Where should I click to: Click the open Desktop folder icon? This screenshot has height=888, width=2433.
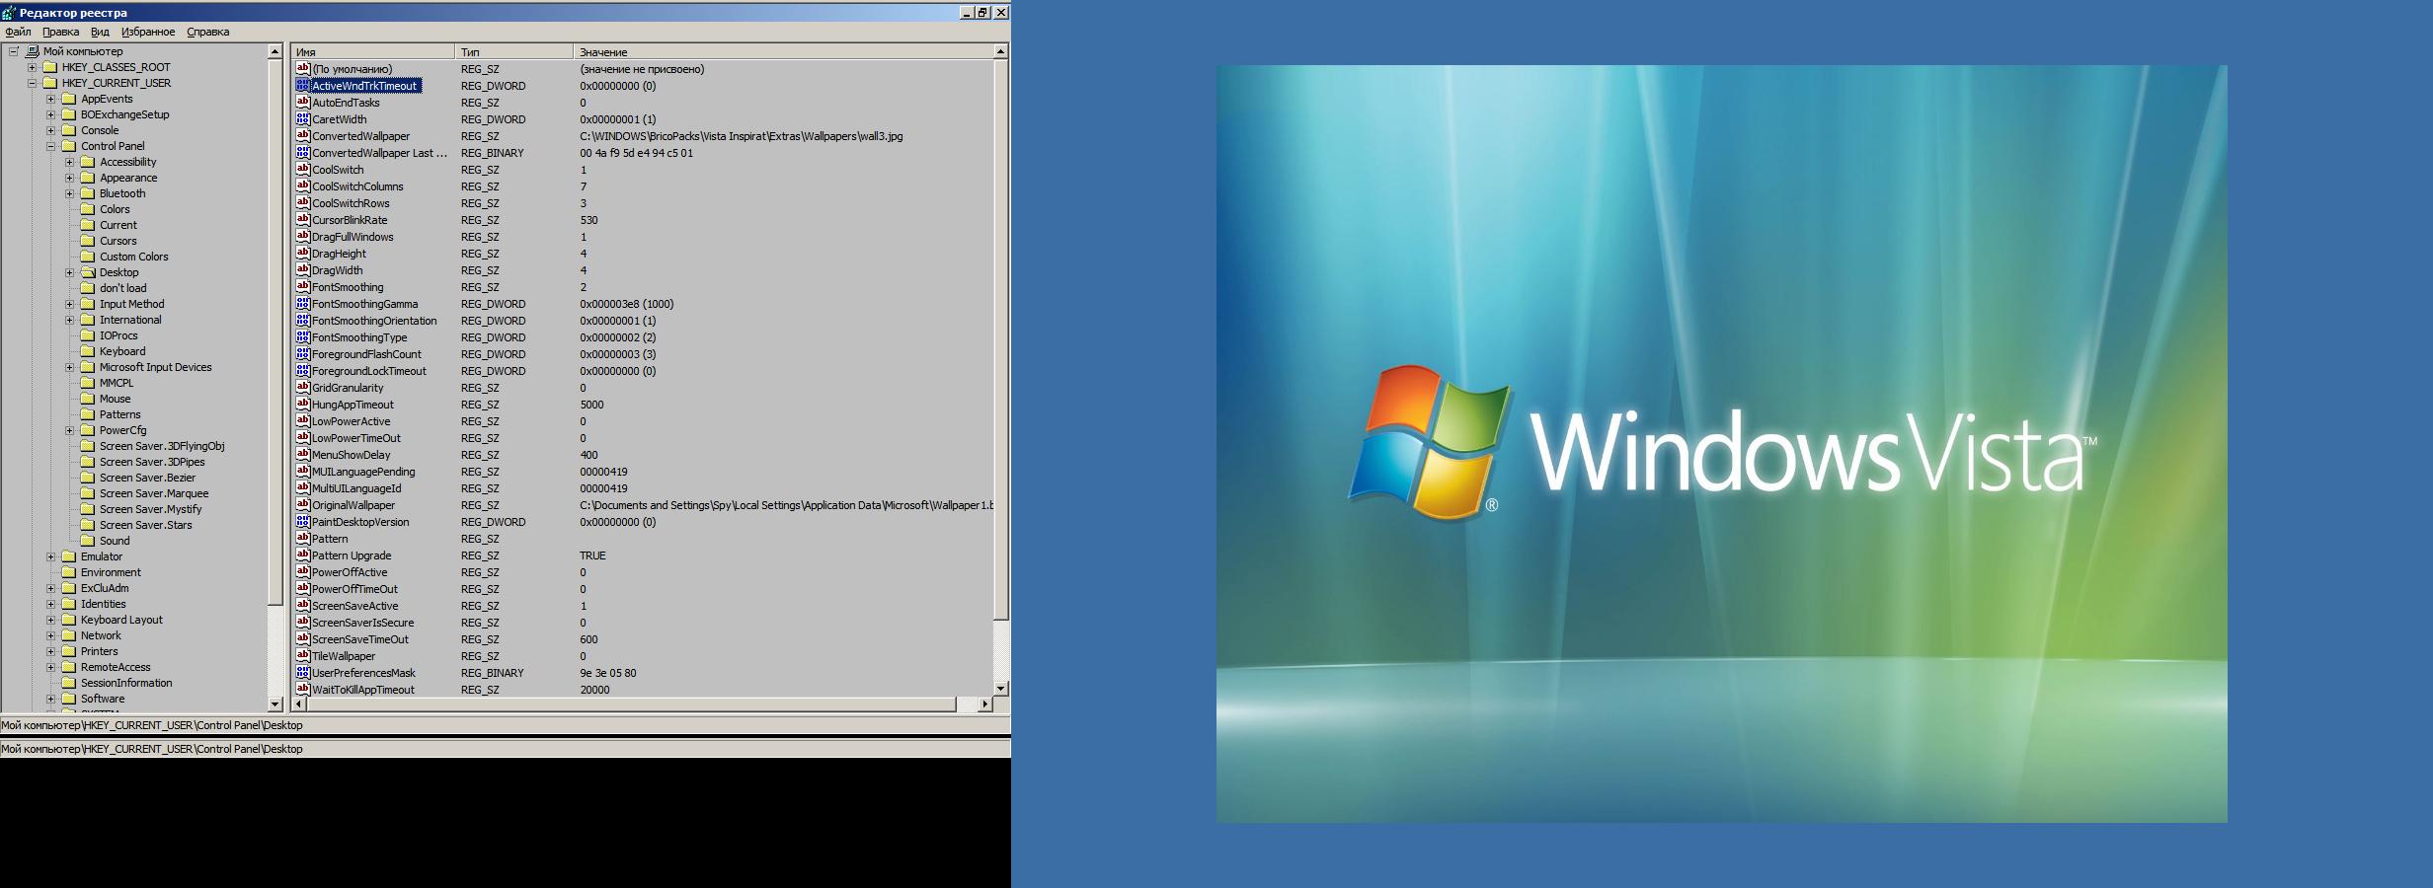point(88,272)
